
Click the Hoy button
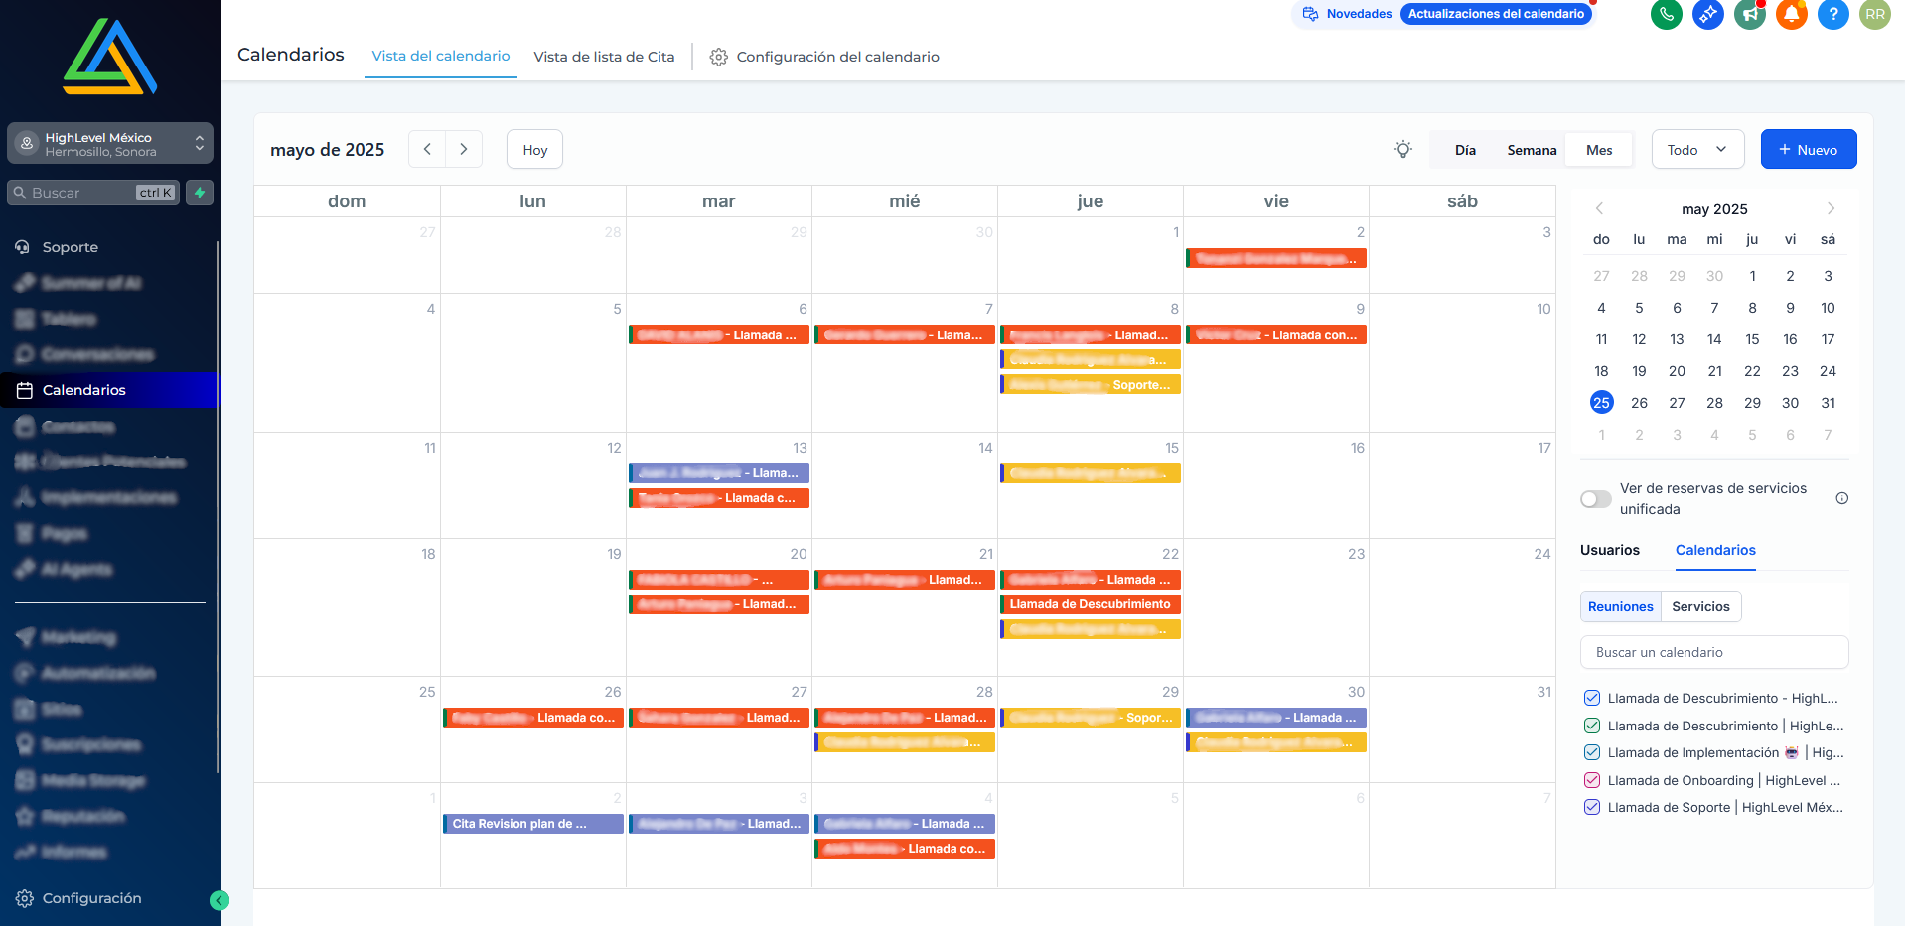point(534,150)
